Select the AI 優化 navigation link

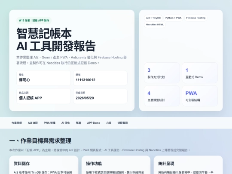click(66, 123)
